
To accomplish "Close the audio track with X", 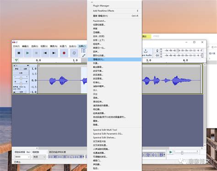I will tap(14, 66).
